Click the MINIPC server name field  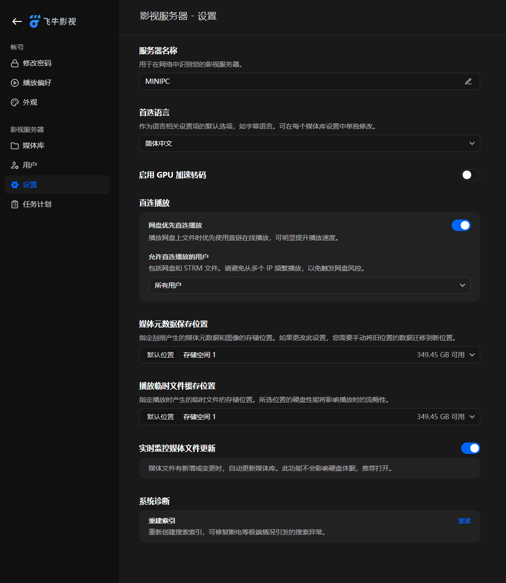310,81
